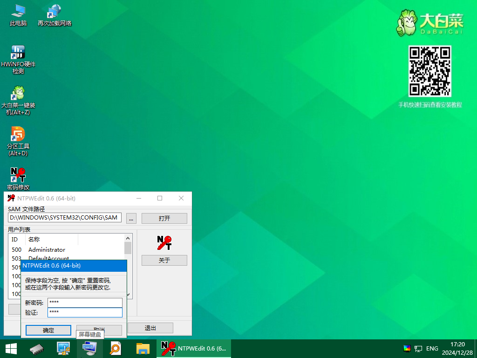The height and width of the screenshot is (358, 477).
Task: Click the 再次加载网络 desktop shortcut
Action: [x=55, y=14]
